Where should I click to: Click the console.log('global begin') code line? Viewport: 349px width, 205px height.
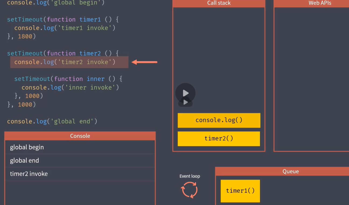(56, 3)
